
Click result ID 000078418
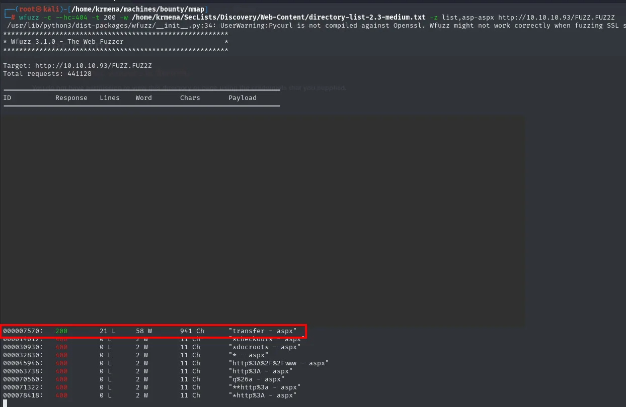point(23,395)
